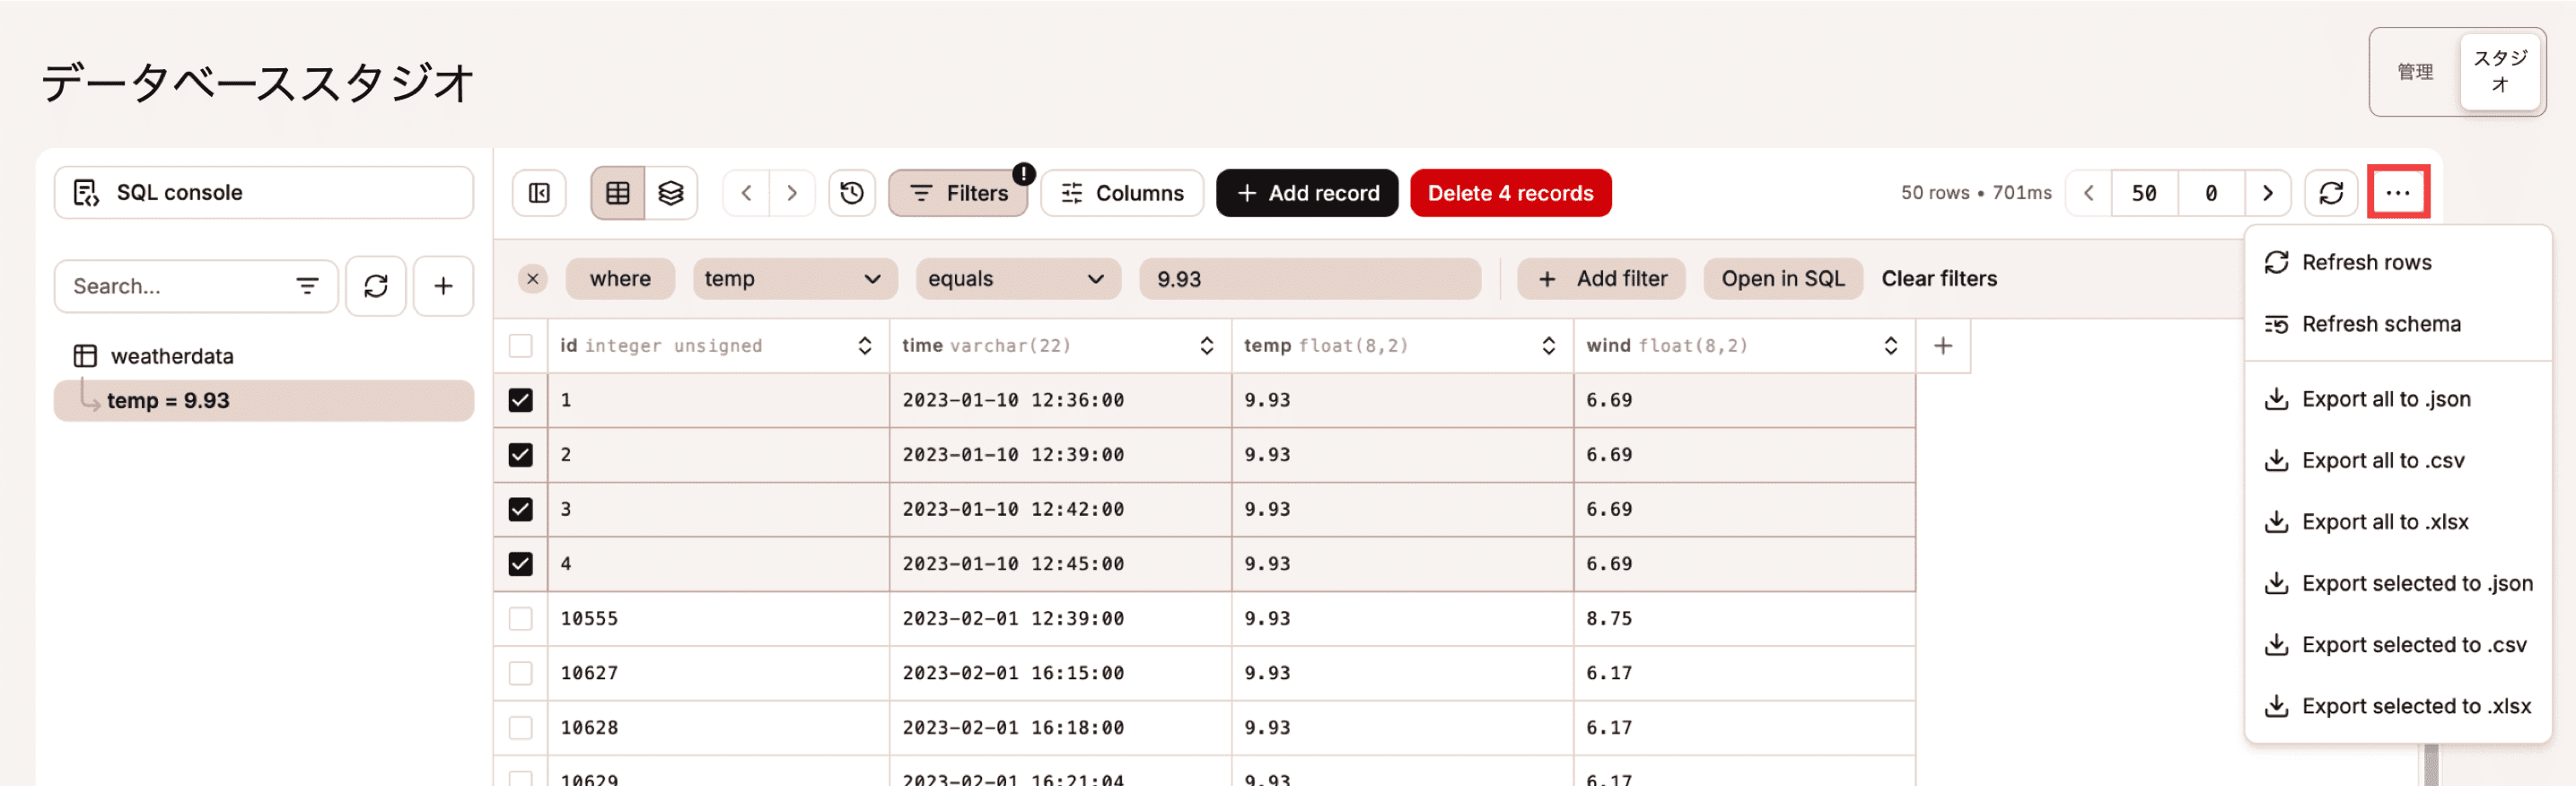Switch to table grid view icon
Screen dimensions: 2576x786
click(618, 193)
